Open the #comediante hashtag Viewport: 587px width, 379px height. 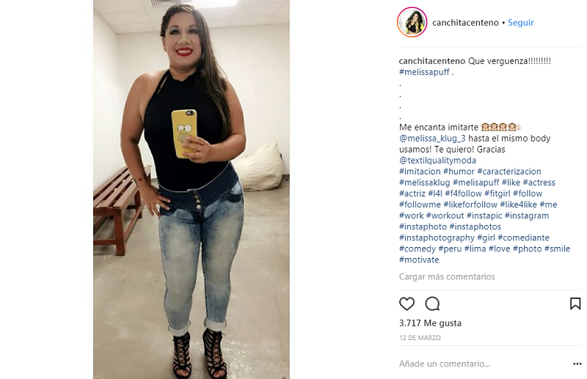[523, 238]
